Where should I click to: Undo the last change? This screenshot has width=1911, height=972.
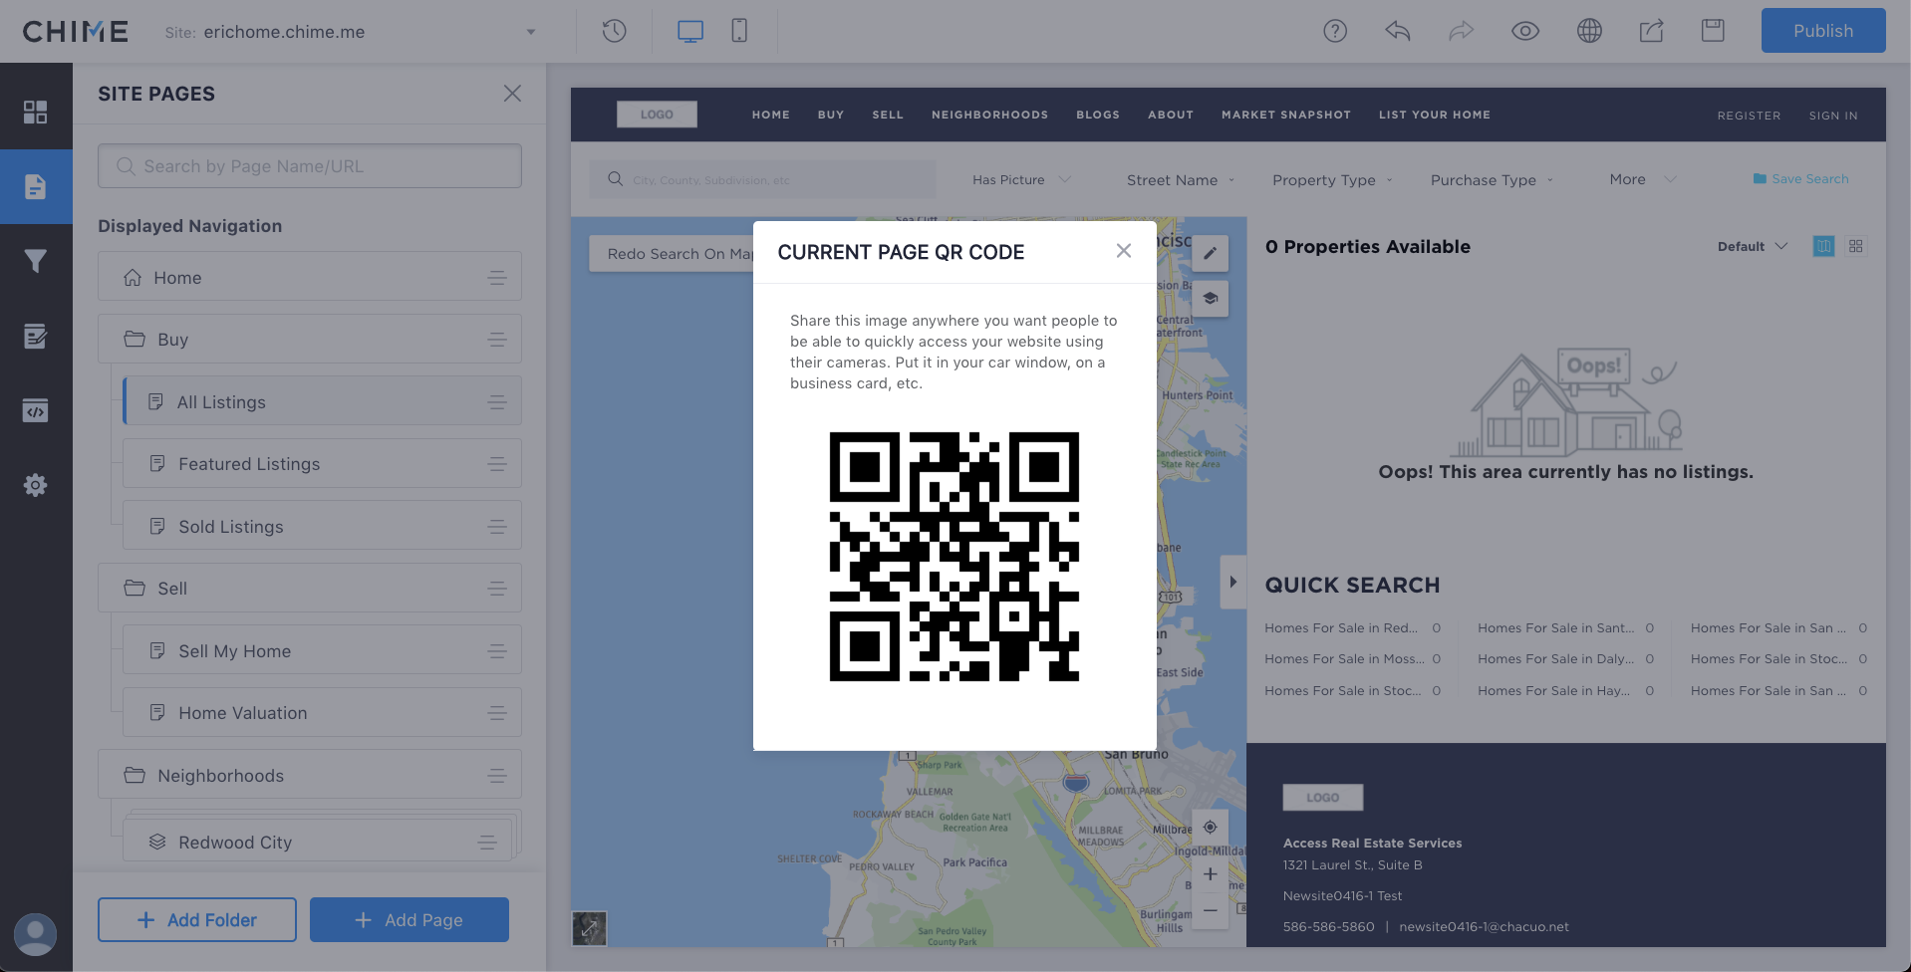[1398, 31]
